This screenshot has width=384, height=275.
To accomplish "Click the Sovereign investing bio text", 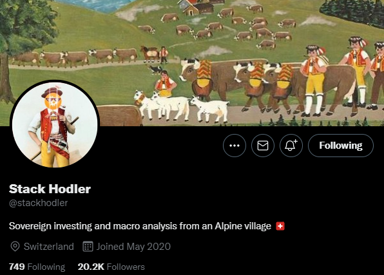I will click(140, 226).
